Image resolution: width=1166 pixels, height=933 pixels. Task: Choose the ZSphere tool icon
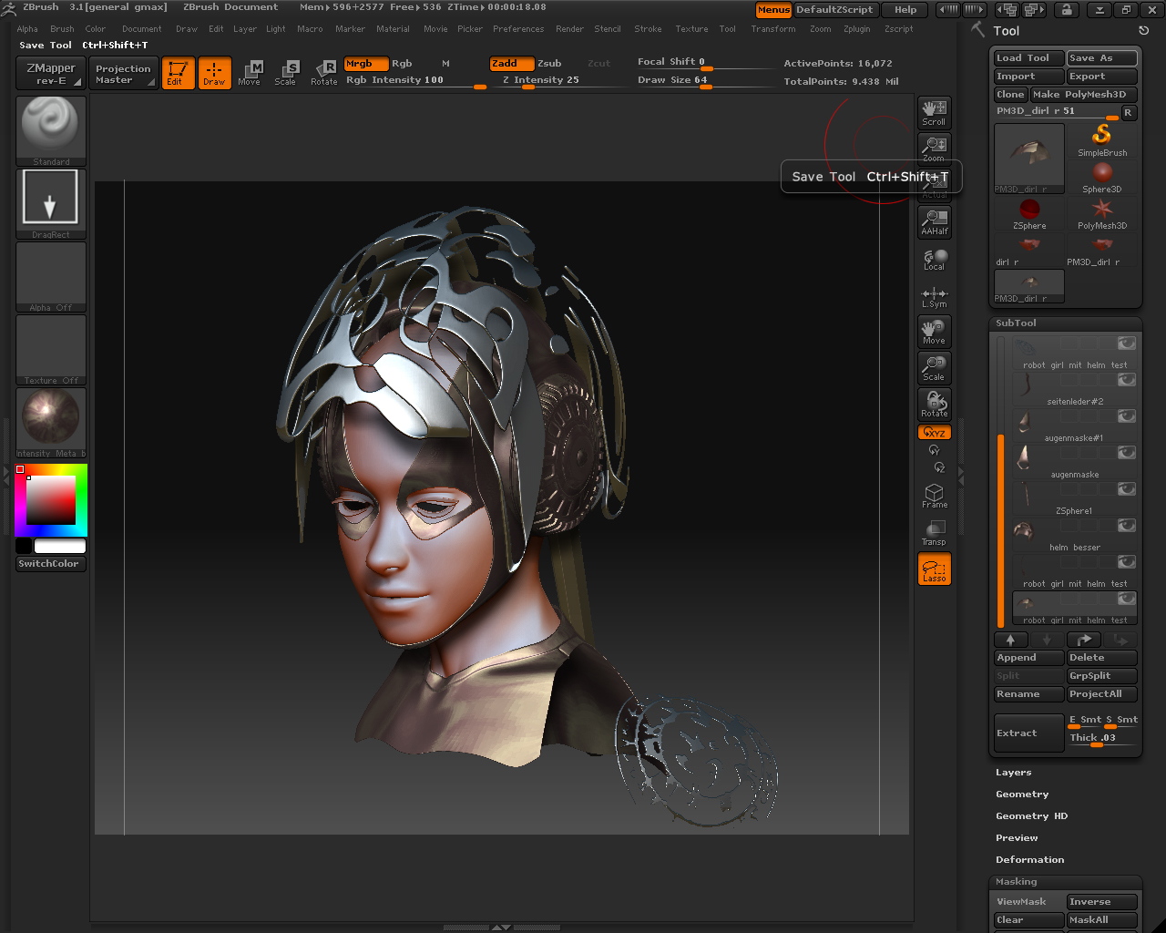pyautogui.click(x=1029, y=214)
